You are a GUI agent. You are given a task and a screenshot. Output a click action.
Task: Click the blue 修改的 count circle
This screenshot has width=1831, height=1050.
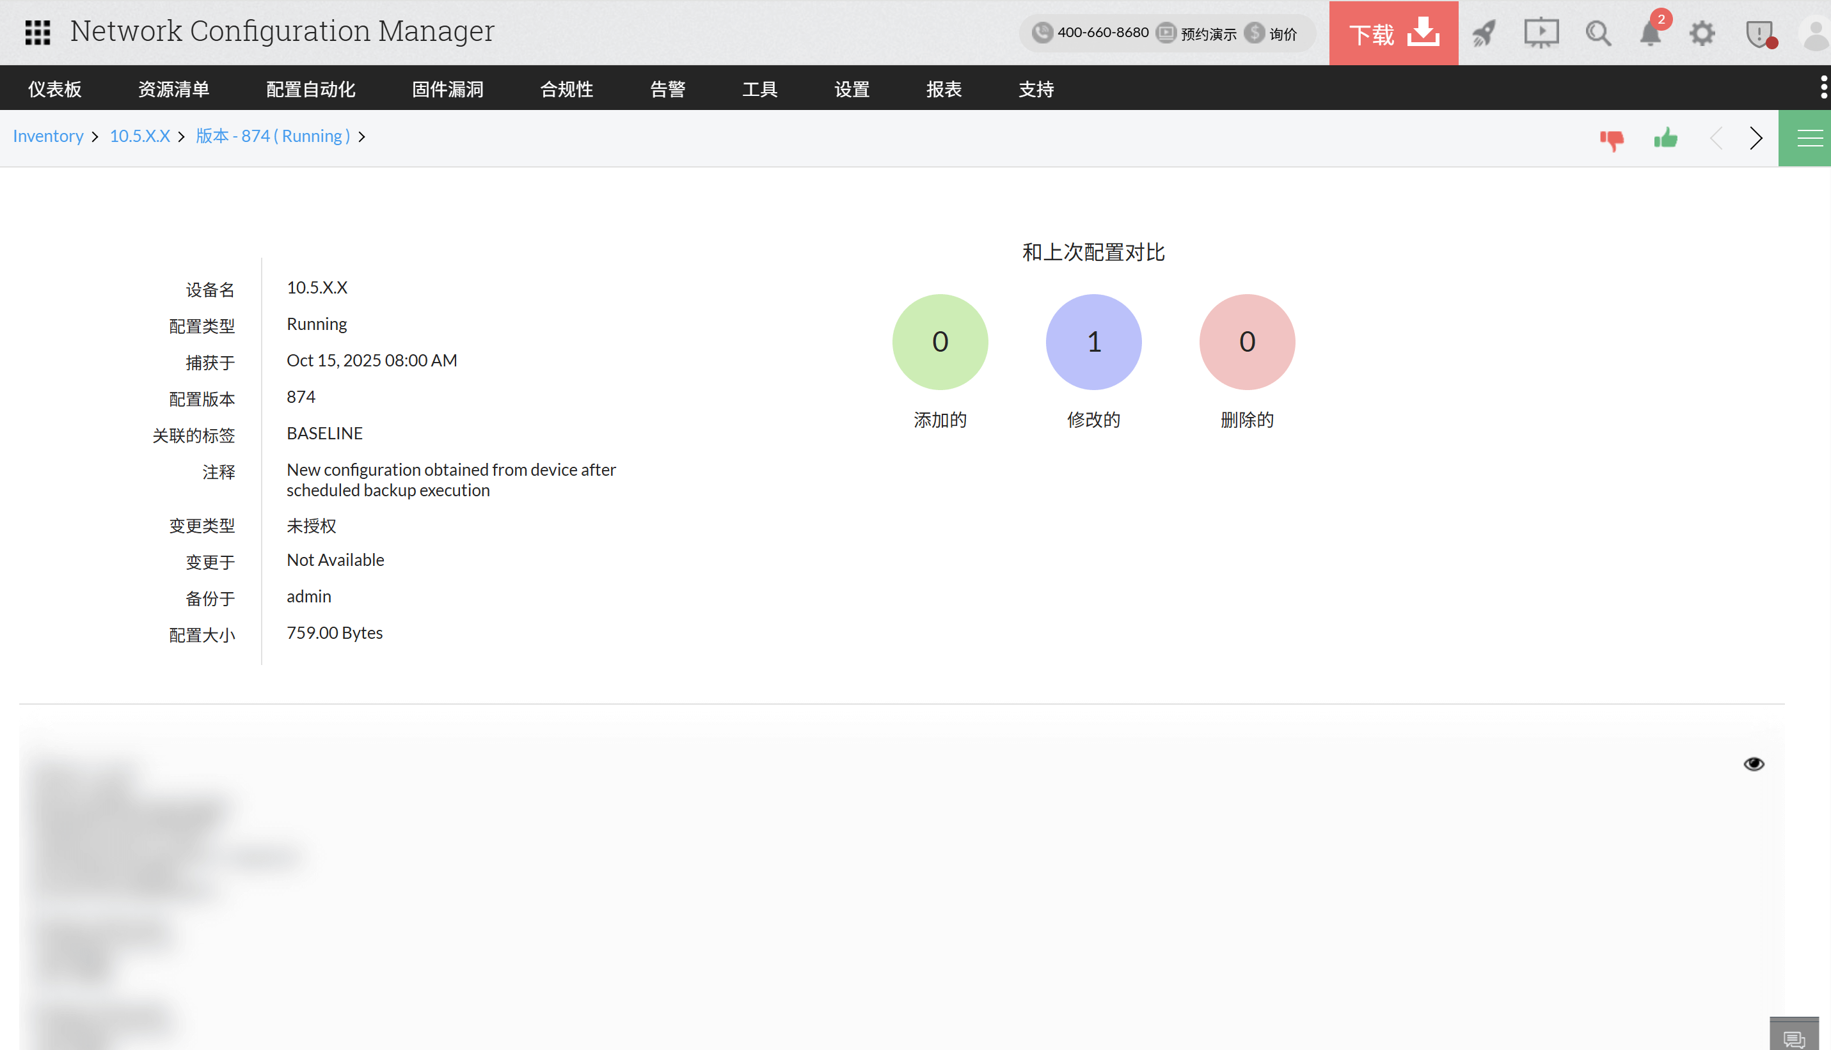coord(1093,342)
